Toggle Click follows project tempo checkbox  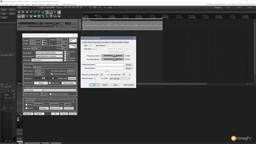[x=83, y=42]
